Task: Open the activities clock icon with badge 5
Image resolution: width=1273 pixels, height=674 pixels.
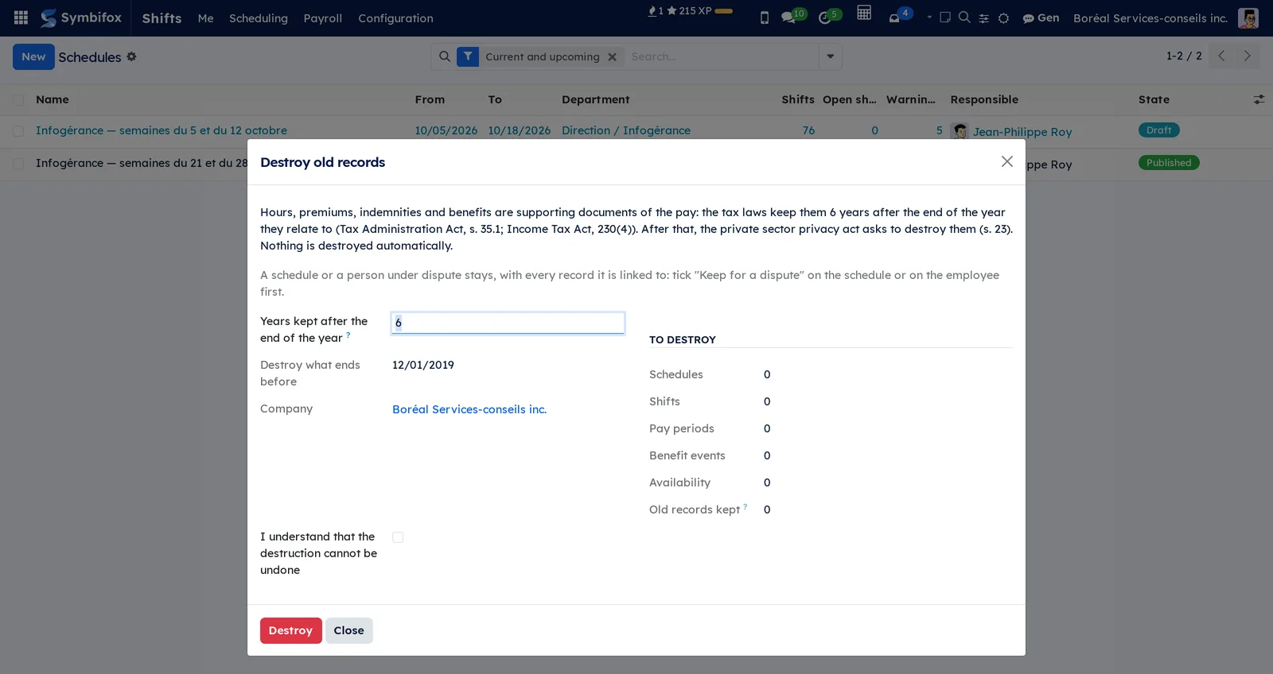Action: click(829, 17)
